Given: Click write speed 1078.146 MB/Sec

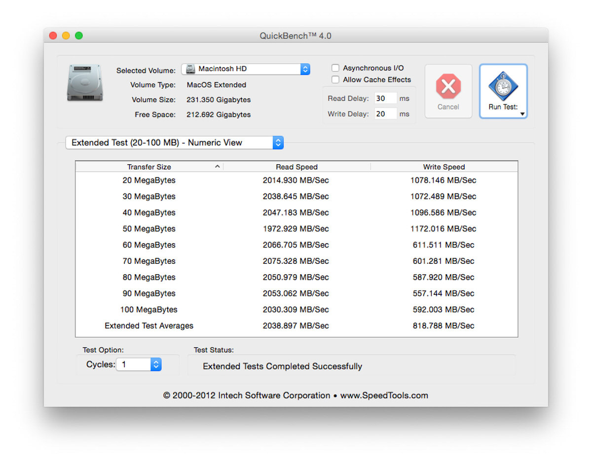Looking at the screenshot, I should [x=444, y=180].
